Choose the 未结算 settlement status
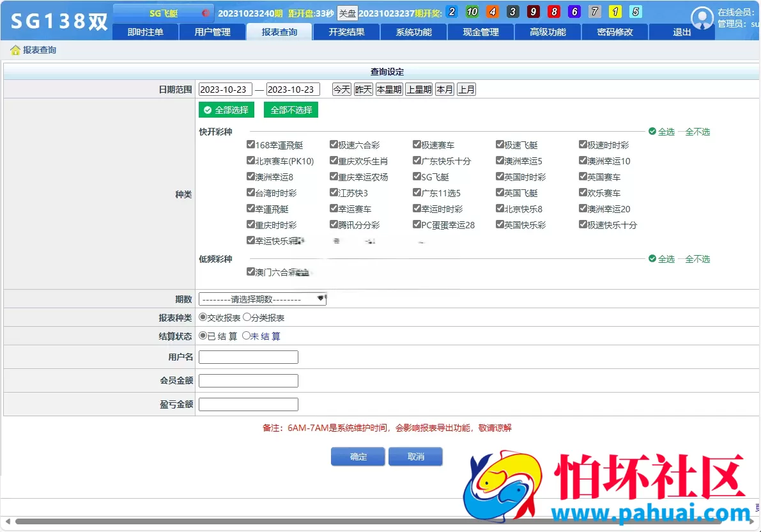The height and width of the screenshot is (532, 761). pyautogui.click(x=246, y=336)
